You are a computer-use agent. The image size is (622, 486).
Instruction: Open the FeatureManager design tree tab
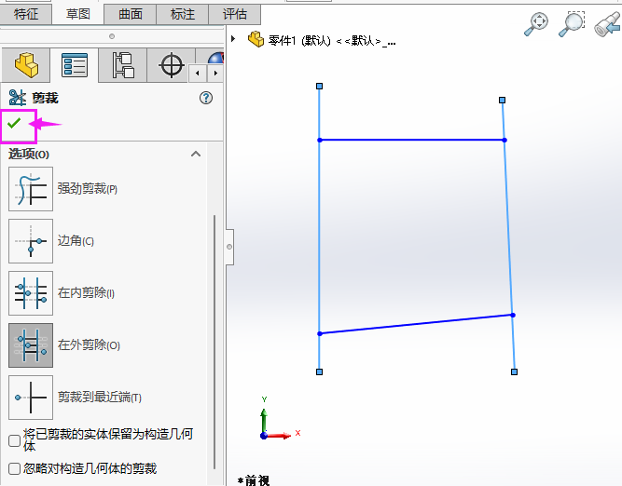[x=26, y=65]
